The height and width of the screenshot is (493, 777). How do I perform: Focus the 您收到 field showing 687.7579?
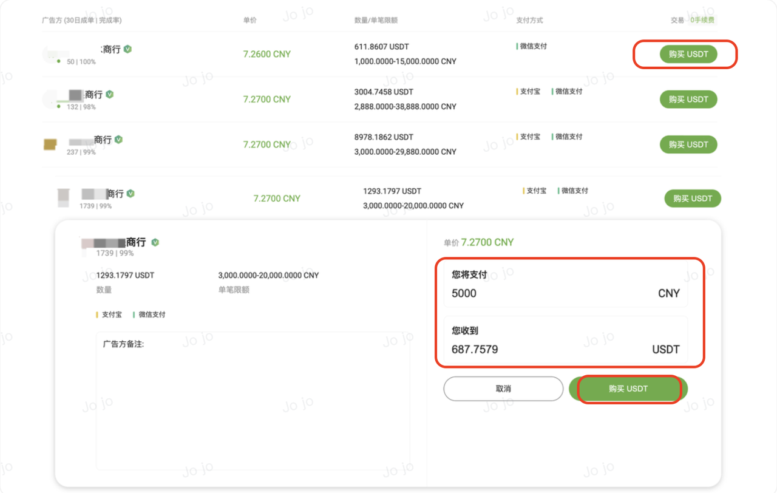565,349
